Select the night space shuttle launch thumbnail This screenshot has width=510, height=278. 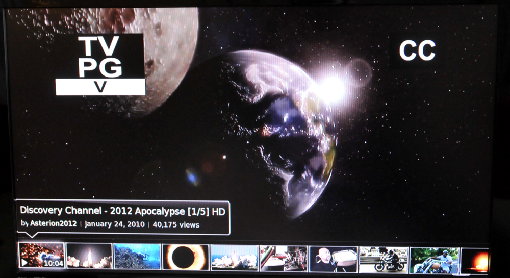pos(89,256)
